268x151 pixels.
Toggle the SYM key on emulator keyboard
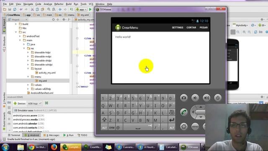coord(112,128)
